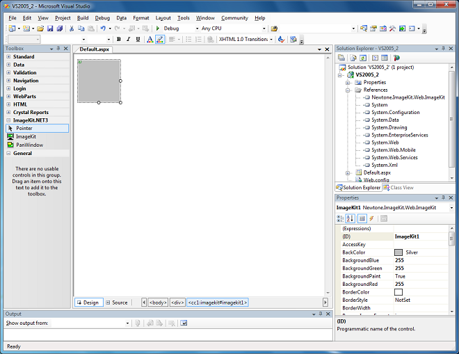Viewport: 459px width, 354px height.
Task: Open the Layout menu
Action: [163, 18]
